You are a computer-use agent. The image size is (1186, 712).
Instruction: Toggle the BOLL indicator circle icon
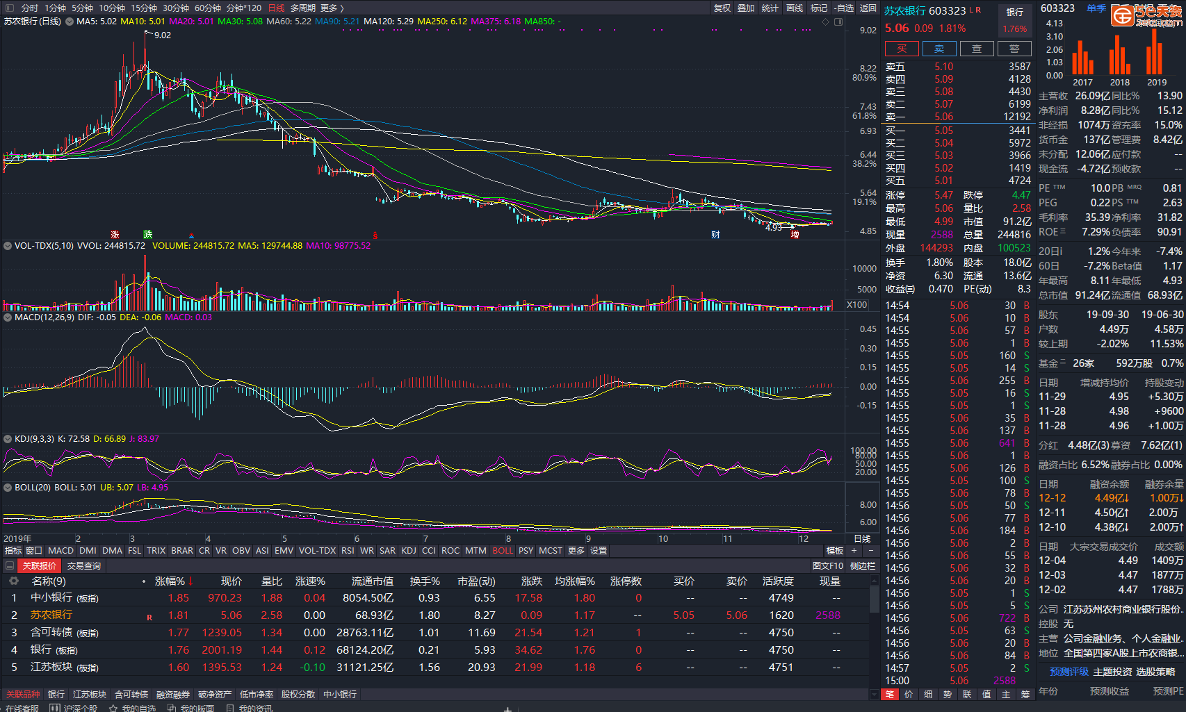8,488
